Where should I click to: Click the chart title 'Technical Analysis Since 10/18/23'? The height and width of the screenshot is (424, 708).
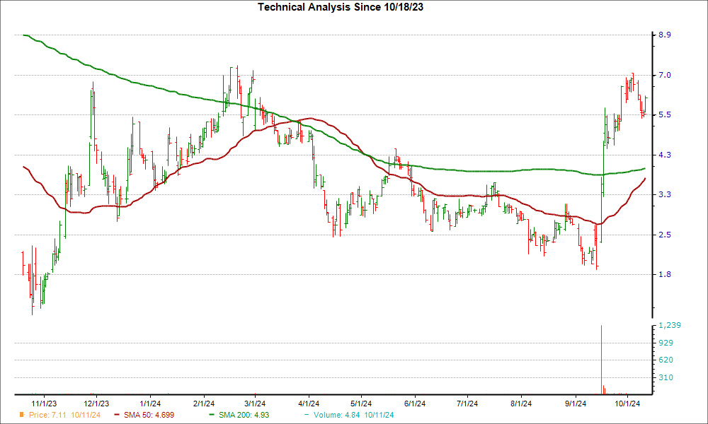click(x=341, y=7)
